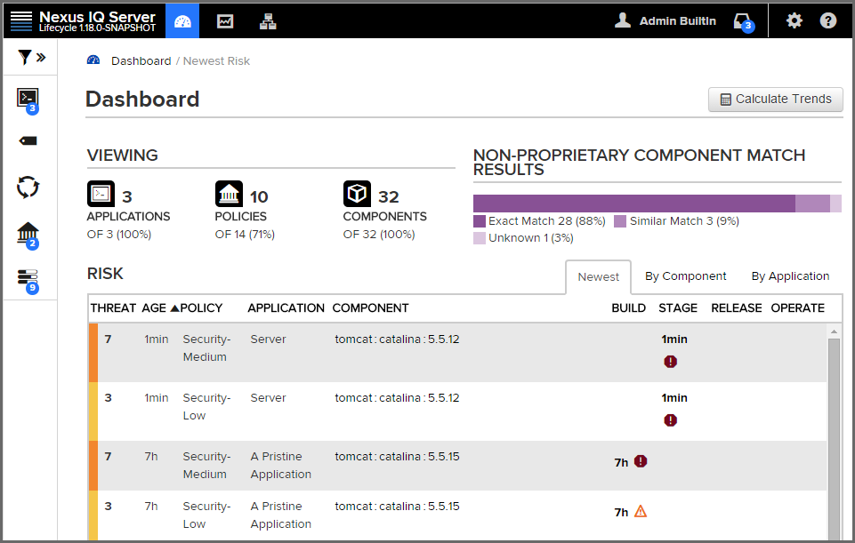Click the stage fail icon for Security-Low Server
The width and height of the screenshot is (855, 543).
click(x=670, y=420)
